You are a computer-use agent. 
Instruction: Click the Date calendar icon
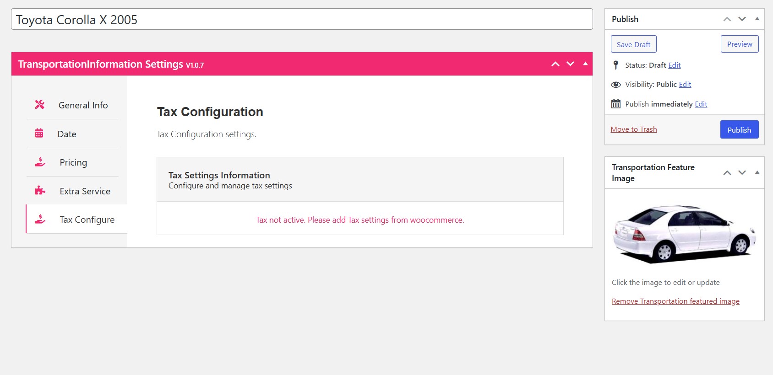click(x=39, y=133)
